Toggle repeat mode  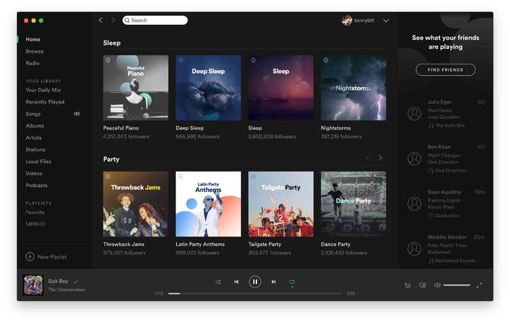click(292, 283)
